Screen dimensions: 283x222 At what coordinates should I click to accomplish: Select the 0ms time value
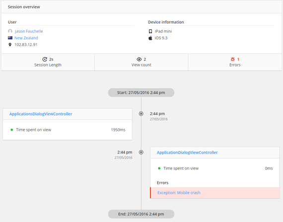pos(269,168)
